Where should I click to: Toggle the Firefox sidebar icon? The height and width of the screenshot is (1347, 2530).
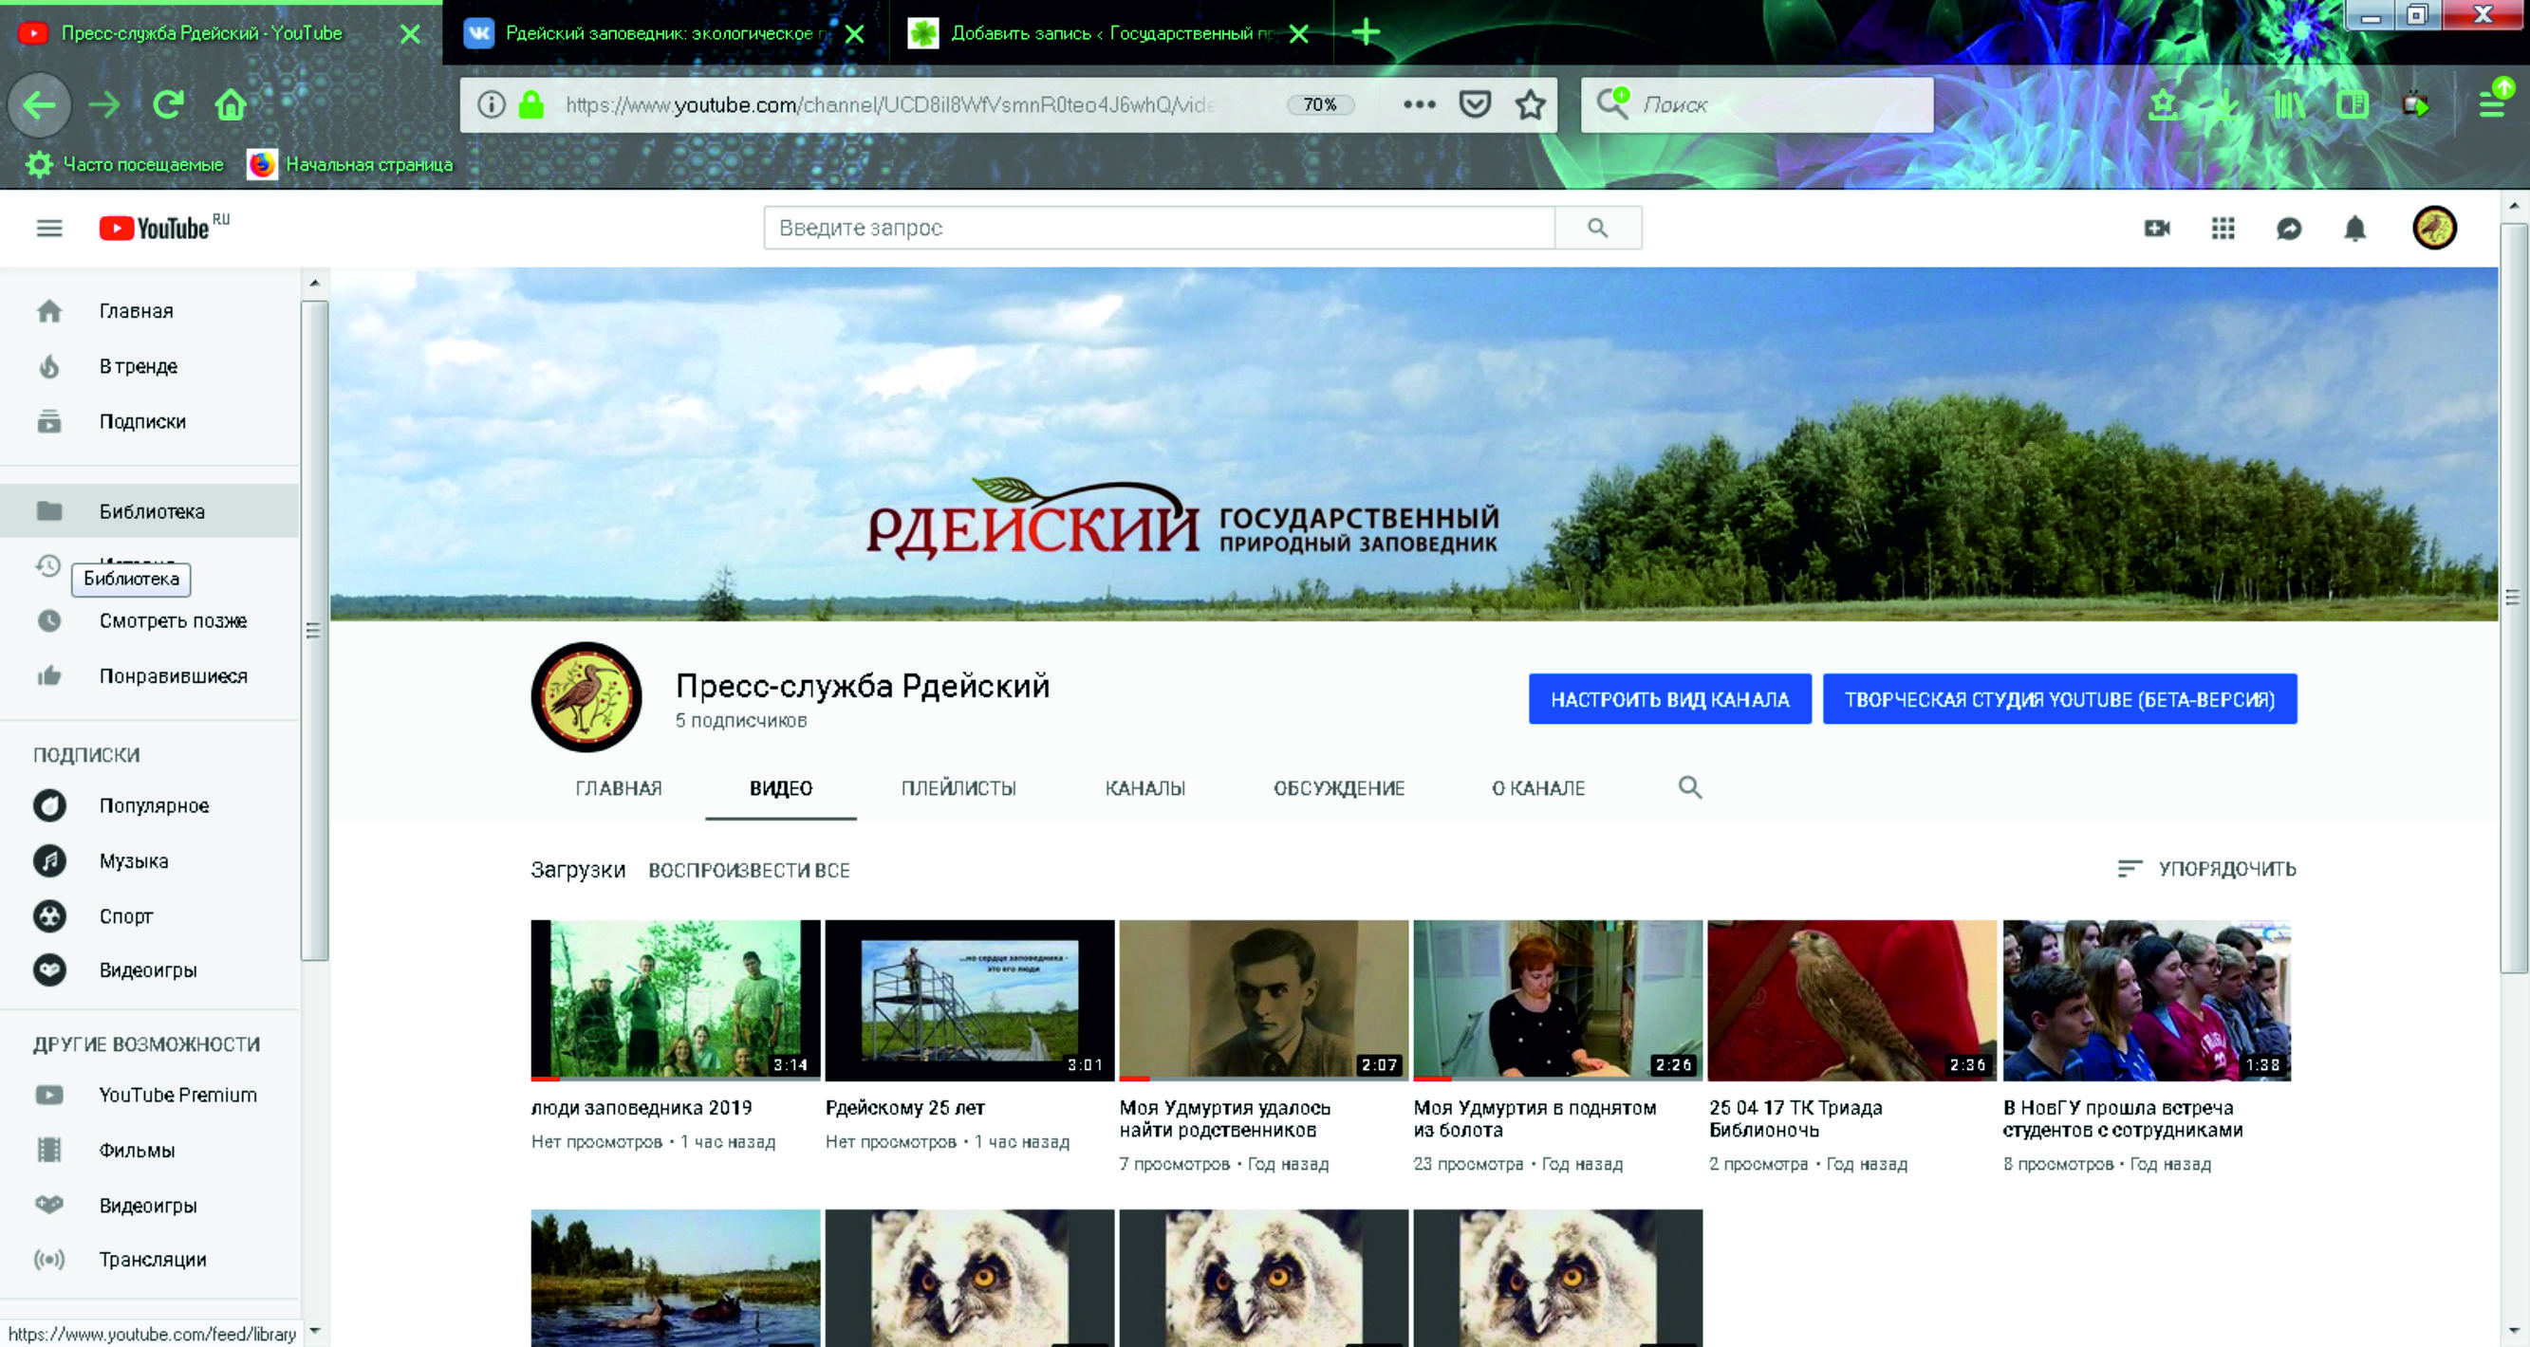(x=2353, y=104)
